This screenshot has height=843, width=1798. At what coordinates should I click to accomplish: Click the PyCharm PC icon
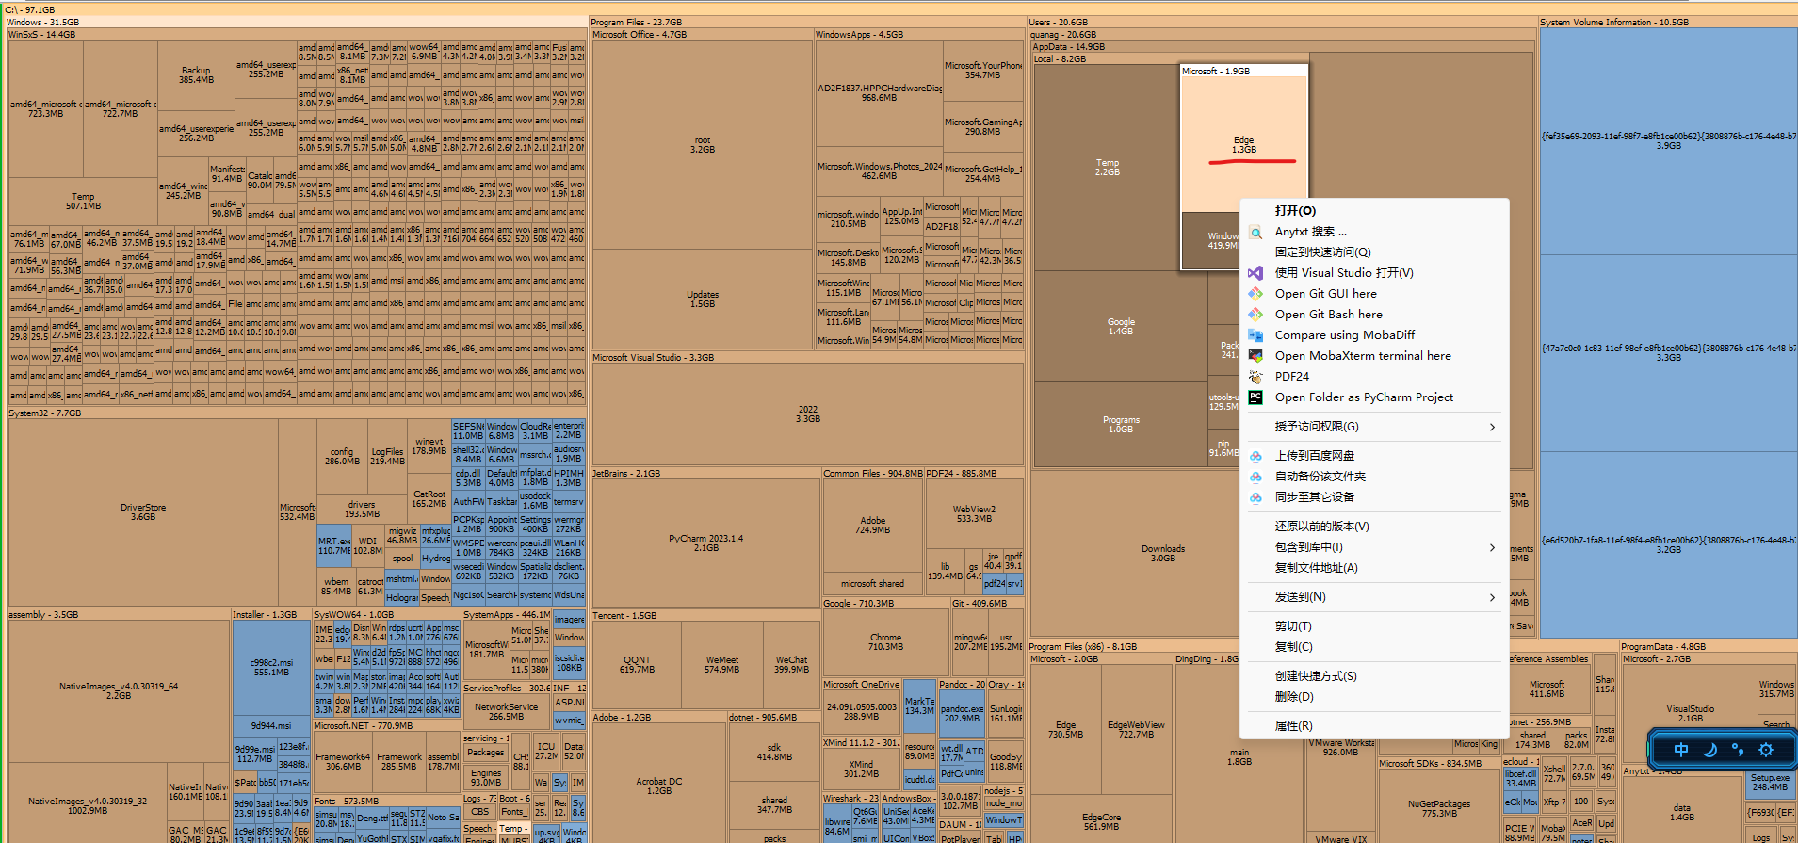(x=1255, y=397)
